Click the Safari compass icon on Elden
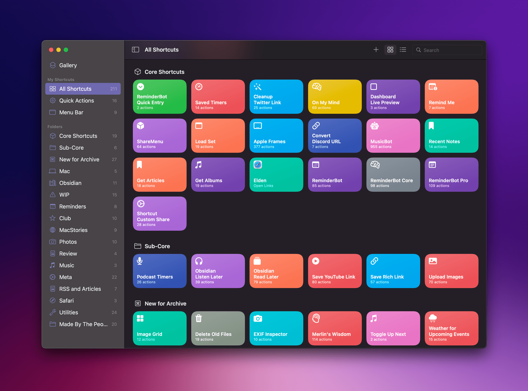The width and height of the screenshot is (528, 391). pyautogui.click(x=258, y=165)
